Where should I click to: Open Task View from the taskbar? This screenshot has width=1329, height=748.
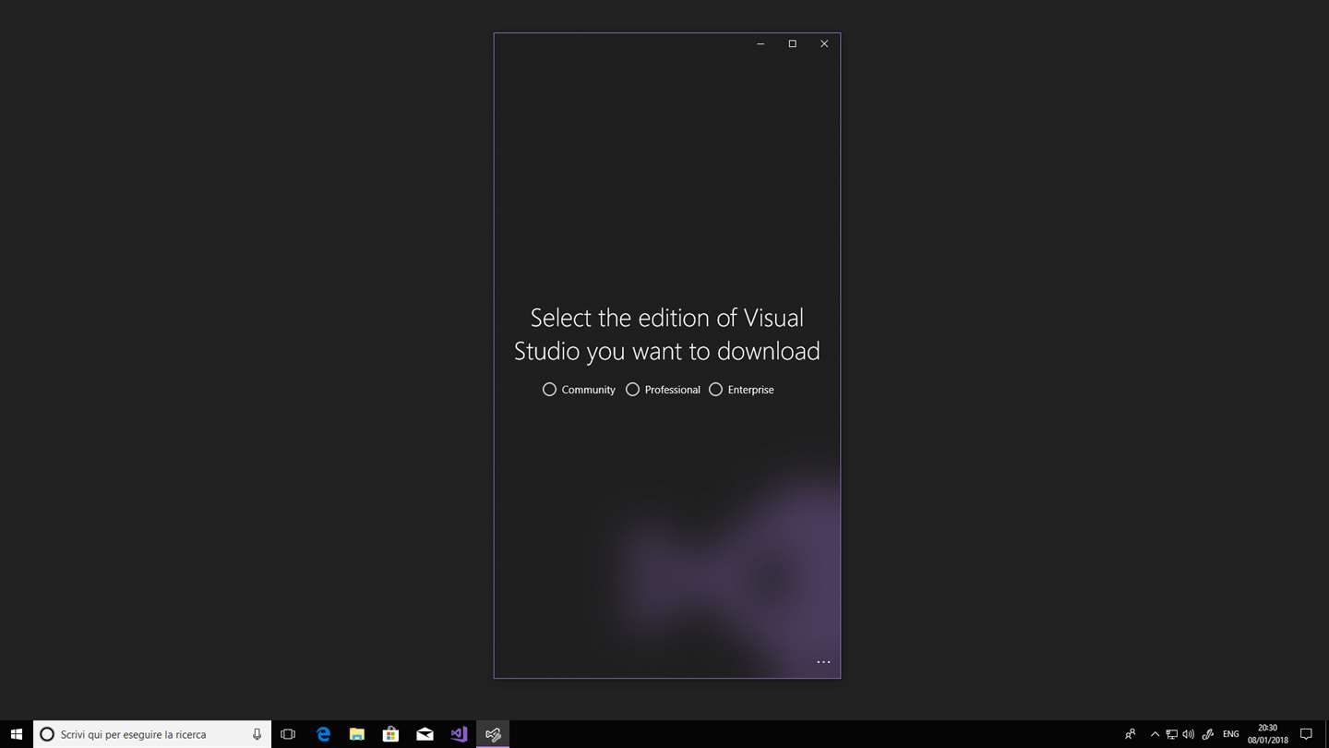(x=288, y=734)
